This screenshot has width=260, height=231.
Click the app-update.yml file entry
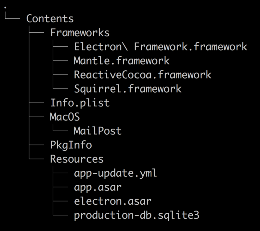(x=115, y=173)
